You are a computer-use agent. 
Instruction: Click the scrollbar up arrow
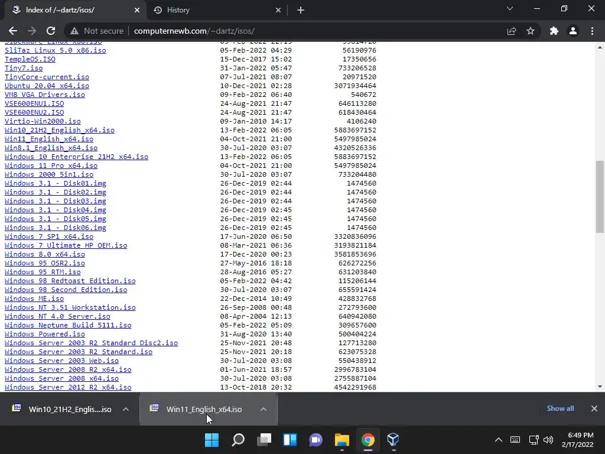point(600,47)
